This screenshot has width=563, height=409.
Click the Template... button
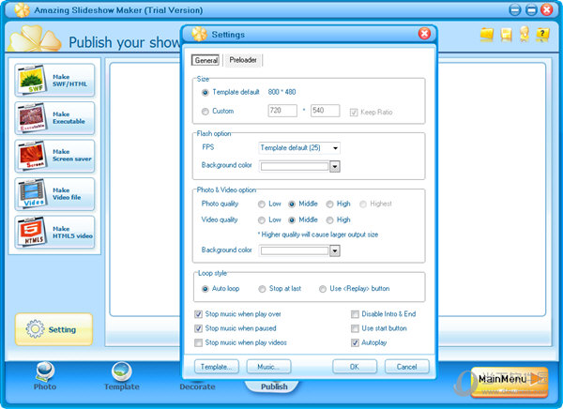pos(217,367)
